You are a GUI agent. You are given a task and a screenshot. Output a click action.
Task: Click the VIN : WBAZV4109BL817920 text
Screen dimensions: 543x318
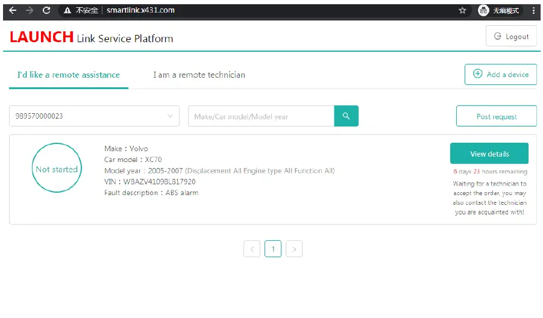150,182
